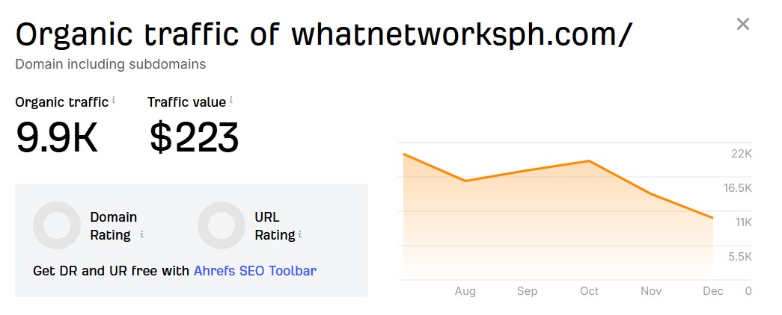Image resolution: width=782 pixels, height=315 pixels.
Task: Click the 11K gridline label
Action: pos(742,222)
